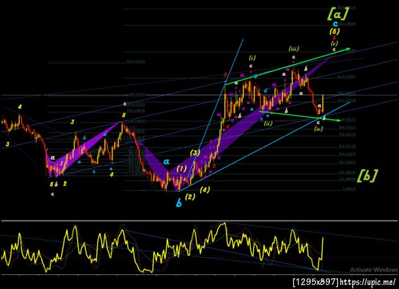Click the yellow "(5)" label below the cyan c

tap(334, 31)
